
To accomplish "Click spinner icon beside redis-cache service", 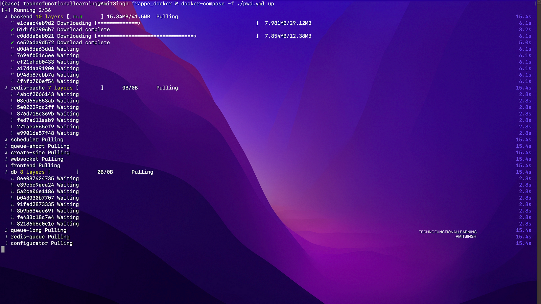I will [x=6, y=88].
